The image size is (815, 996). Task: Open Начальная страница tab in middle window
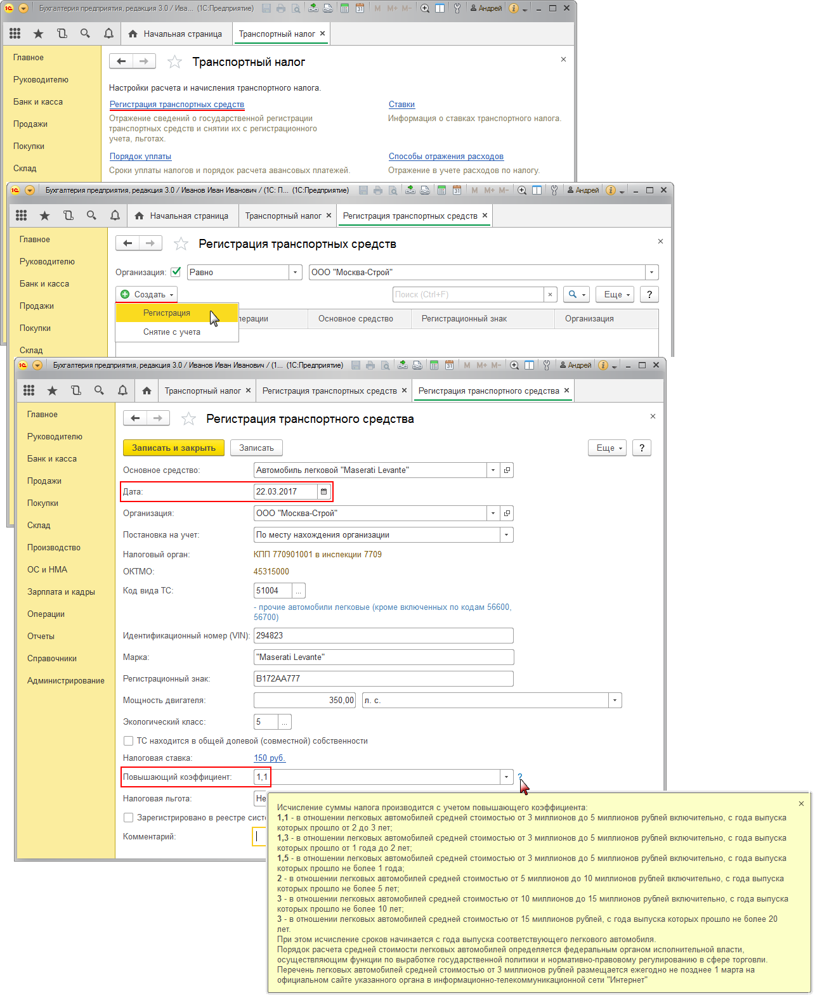pos(182,216)
